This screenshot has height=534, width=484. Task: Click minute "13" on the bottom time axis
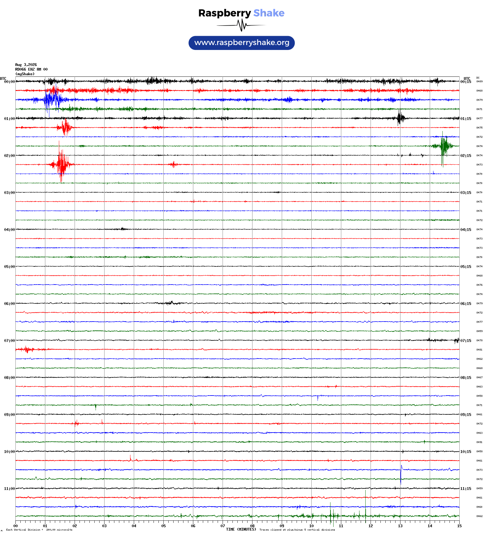[x=400, y=526]
